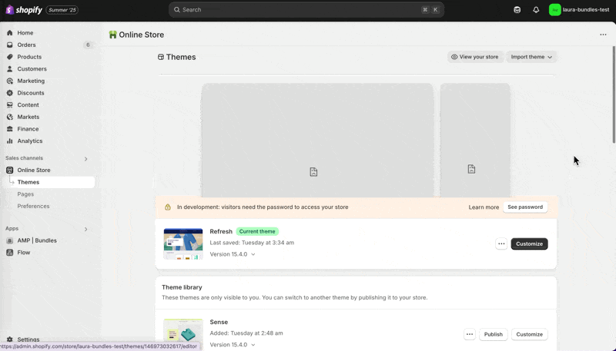
Task: Open Content in the sidebar
Action: click(x=28, y=105)
